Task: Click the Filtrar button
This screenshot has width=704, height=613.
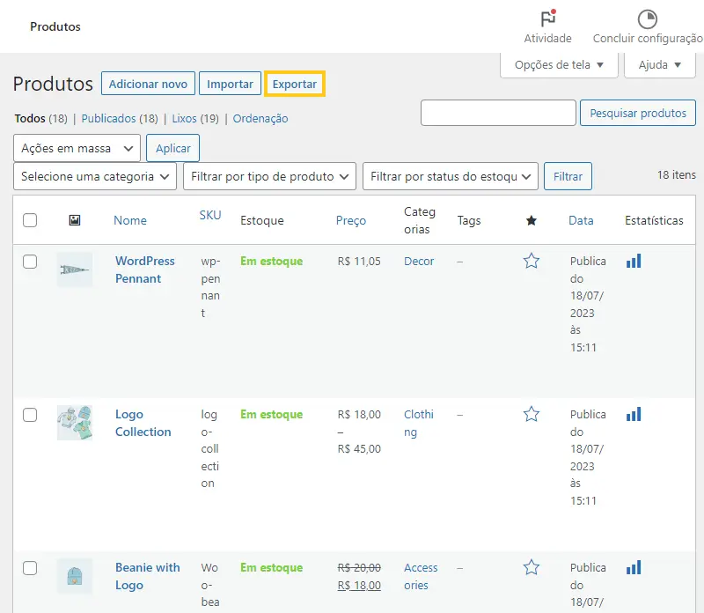Action: [x=568, y=176]
